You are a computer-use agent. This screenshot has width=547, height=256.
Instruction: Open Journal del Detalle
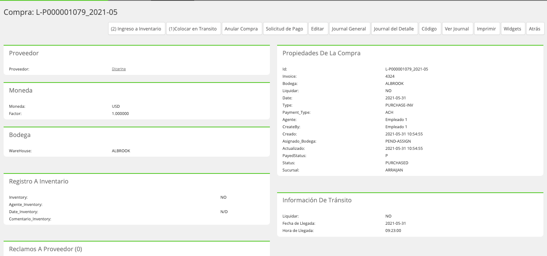coord(394,29)
